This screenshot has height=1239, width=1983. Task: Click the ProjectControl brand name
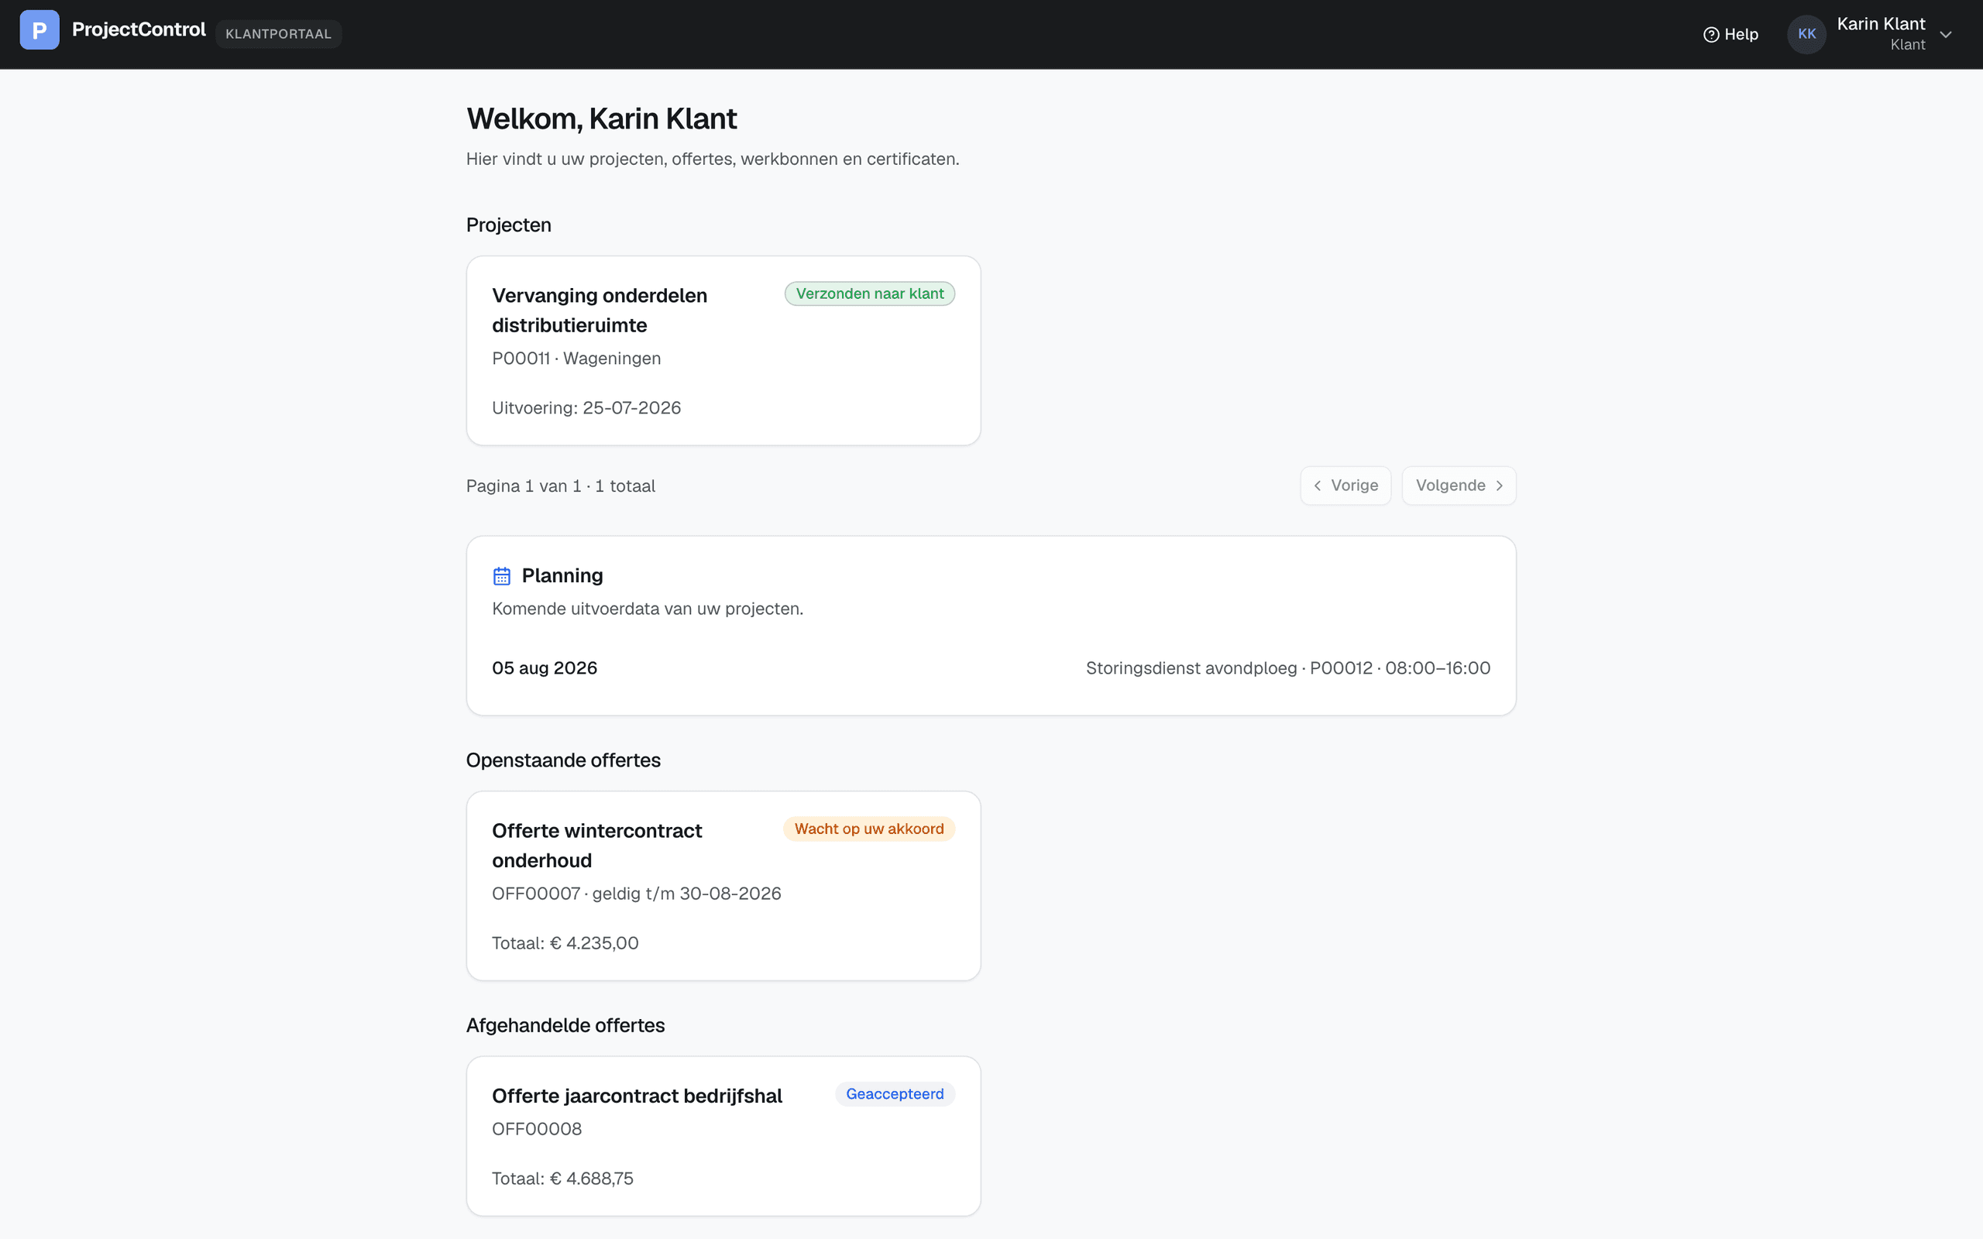(x=139, y=30)
